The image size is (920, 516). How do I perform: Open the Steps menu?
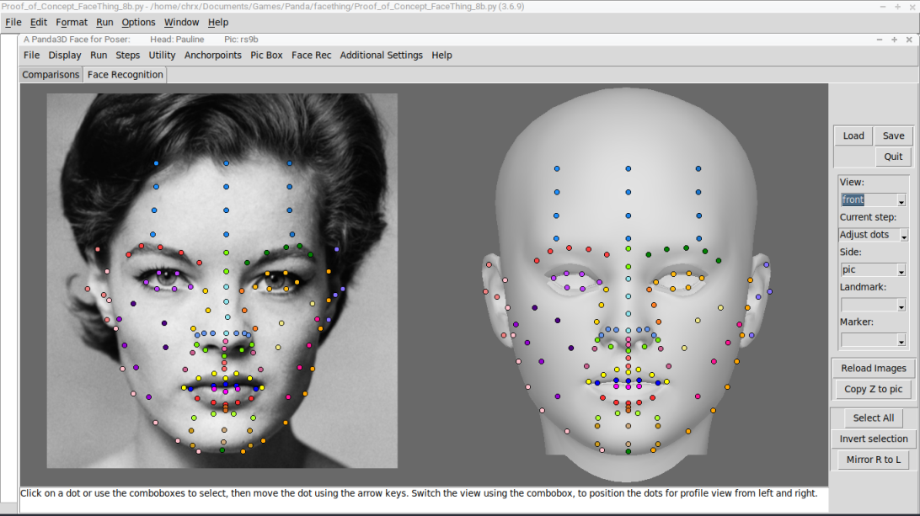coord(127,55)
